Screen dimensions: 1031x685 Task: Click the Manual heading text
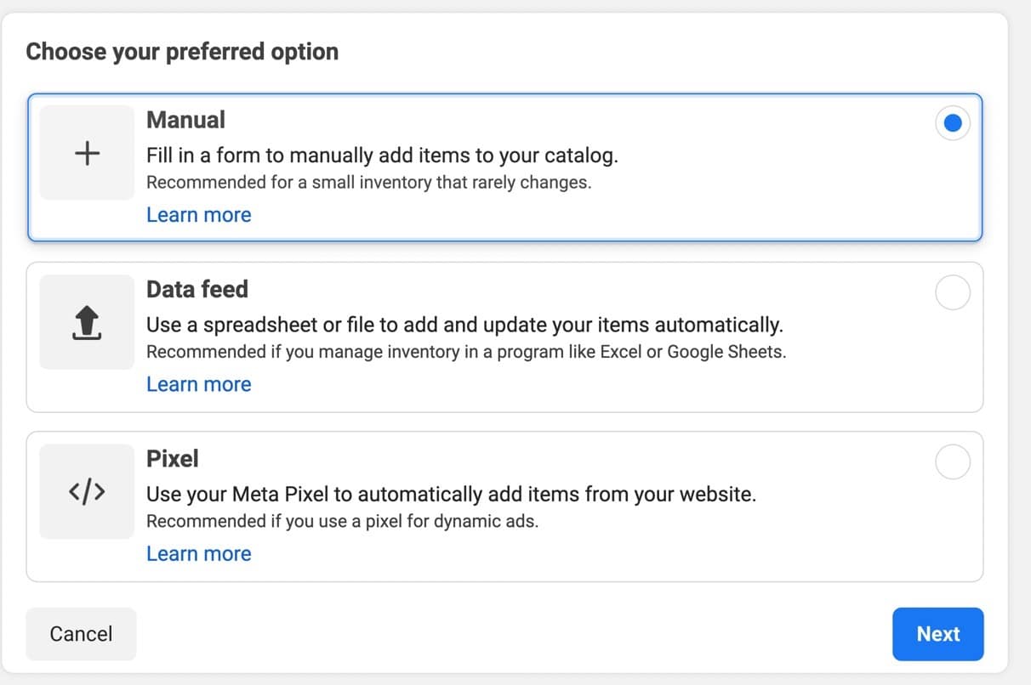(x=185, y=120)
